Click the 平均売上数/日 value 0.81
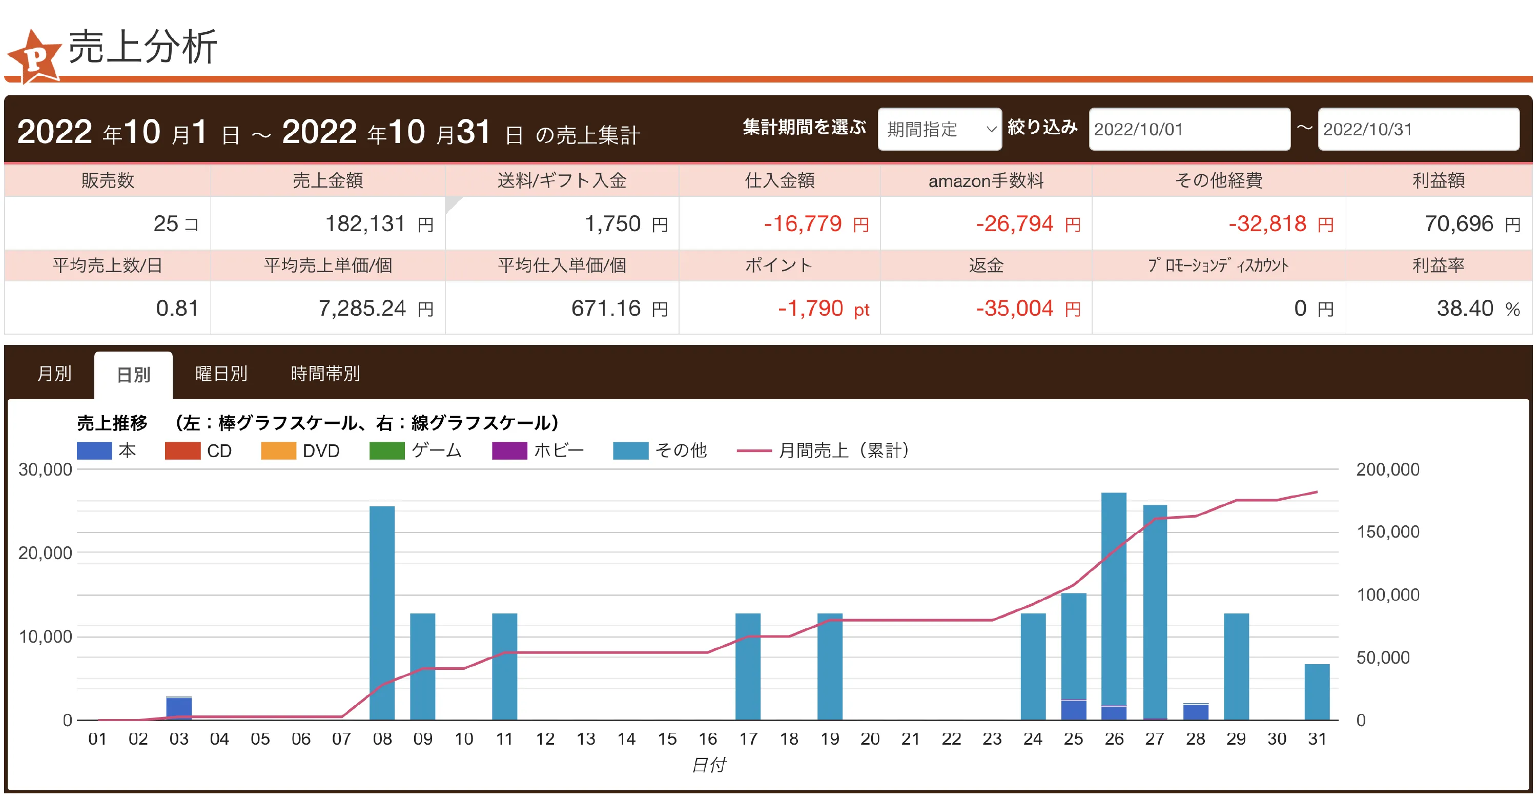Screen dimensions: 1538x800 pos(177,309)
